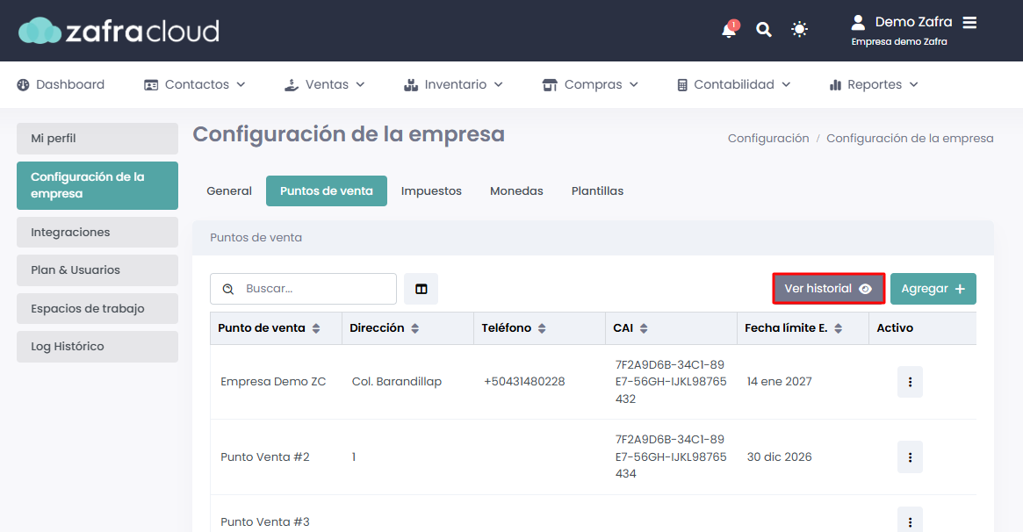Image resolution: width=1023 pixels, height=532 pixels.
Task: Select Configuración de la empresa sidebar item
Action: coord(97,185)
